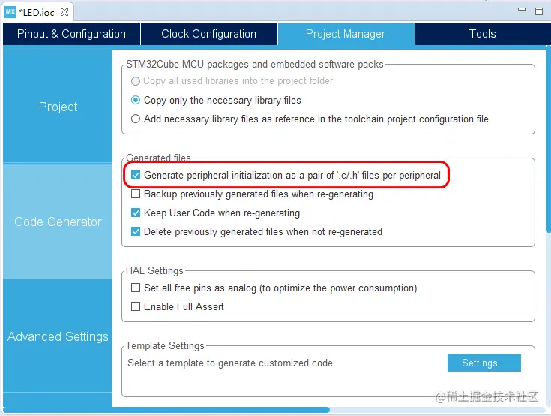Viewport: 551px width, 416px height.
Task: Click the 'STM32Cube MCU packages and embedded software packs' heading
Action: coord(255,64)
